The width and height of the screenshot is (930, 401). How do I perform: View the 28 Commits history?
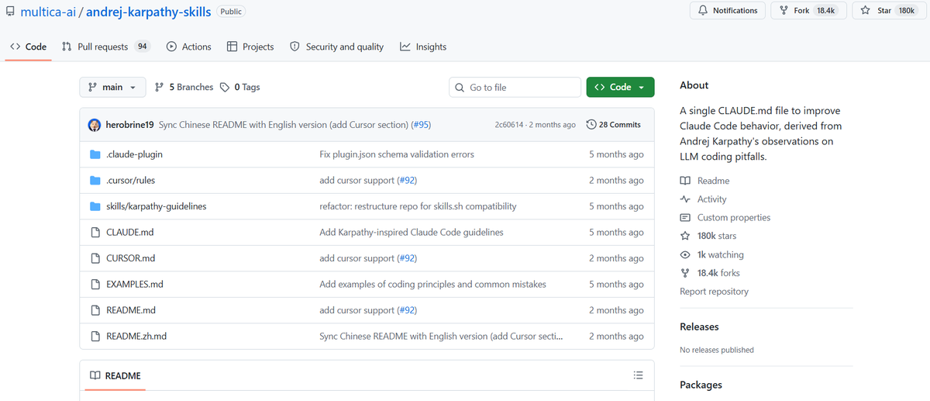(614, 125)
